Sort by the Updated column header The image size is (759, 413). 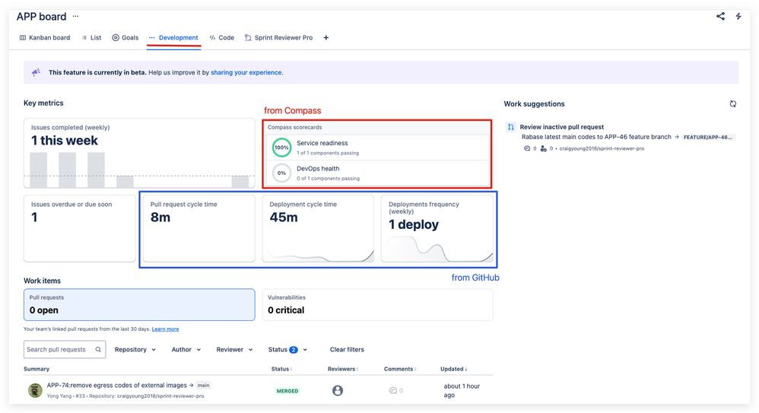(453, 369)
